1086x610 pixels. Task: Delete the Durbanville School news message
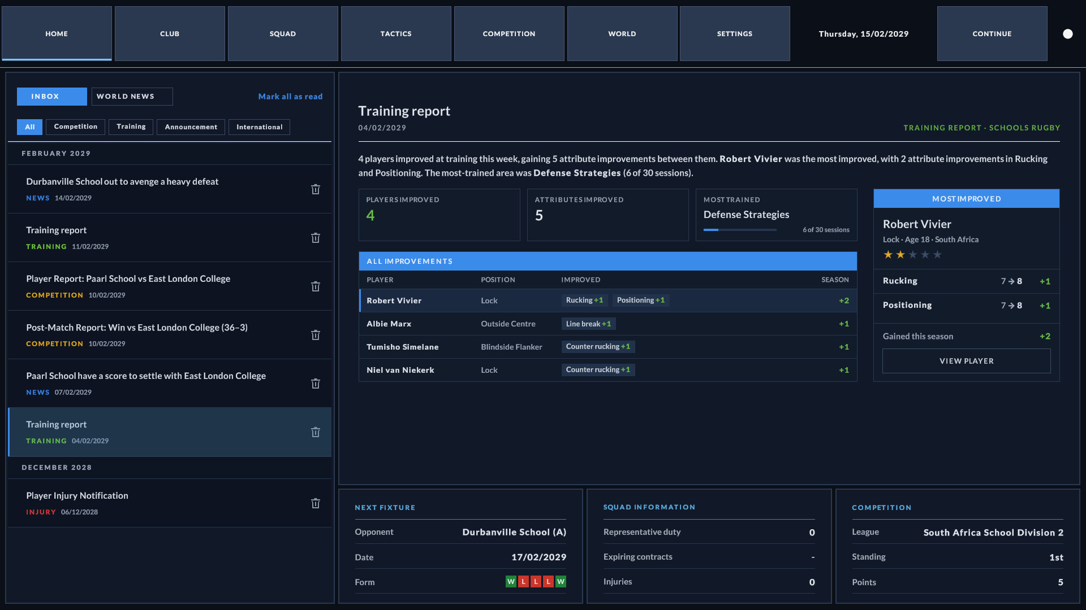tap(316, 189)
